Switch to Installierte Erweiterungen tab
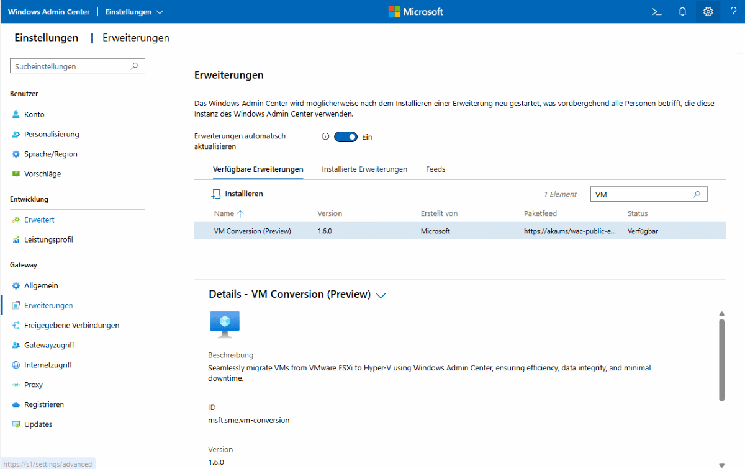This screenshot has width=745, height=469. [x=364, y=169]
